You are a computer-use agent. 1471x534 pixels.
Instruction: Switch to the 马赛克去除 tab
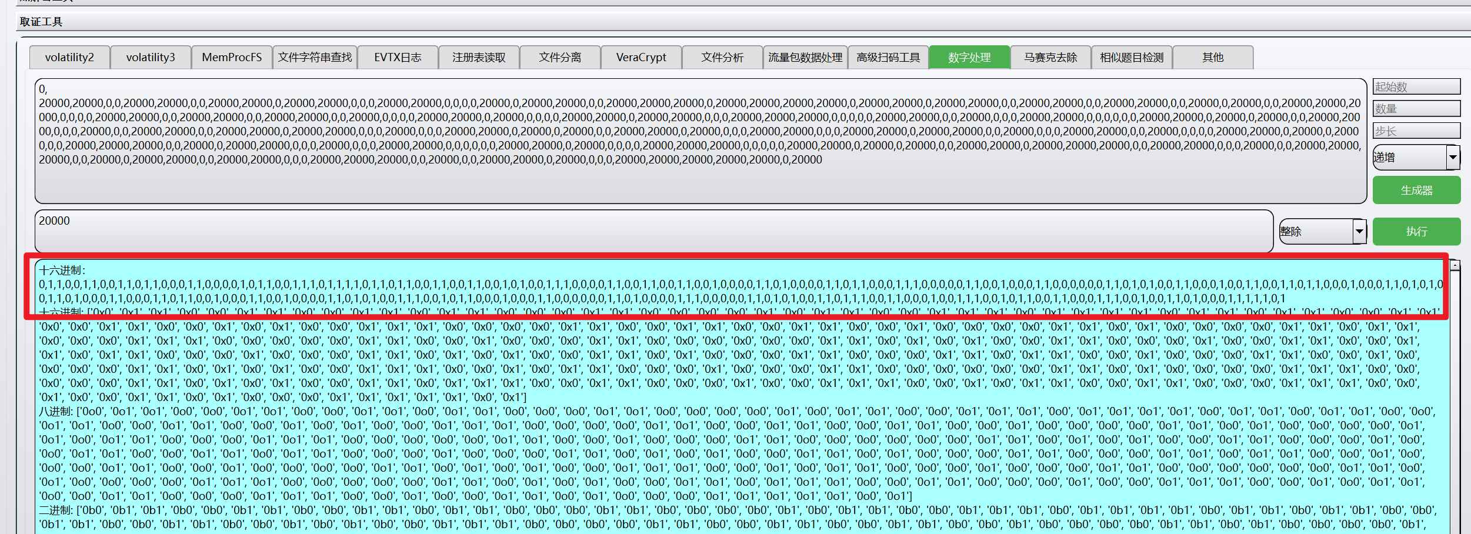pyautogui.click(x=1050, y=57)
